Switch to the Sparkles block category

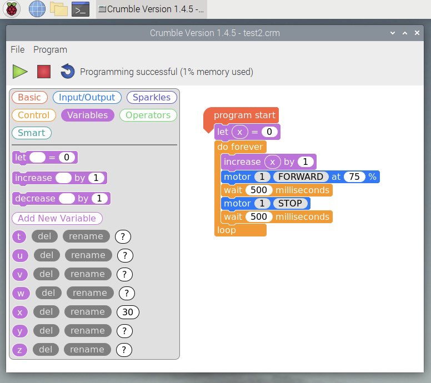click(152, 97)
